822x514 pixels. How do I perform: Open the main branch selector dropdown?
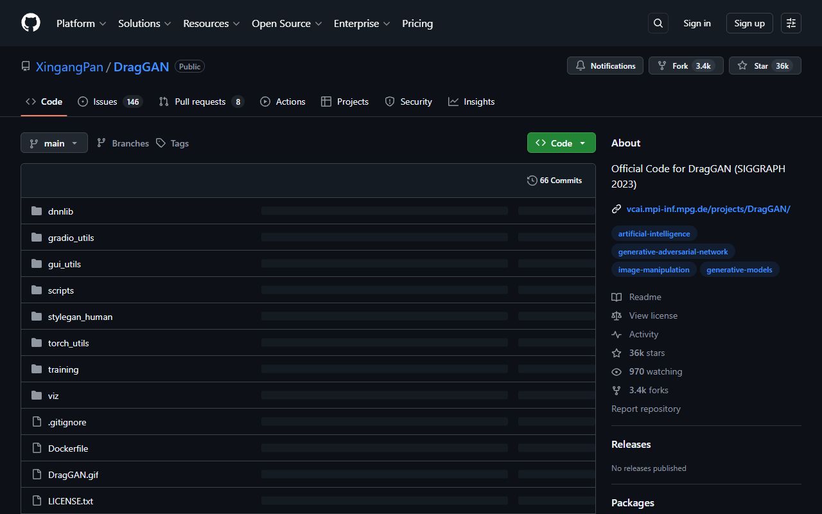(54, 143)
